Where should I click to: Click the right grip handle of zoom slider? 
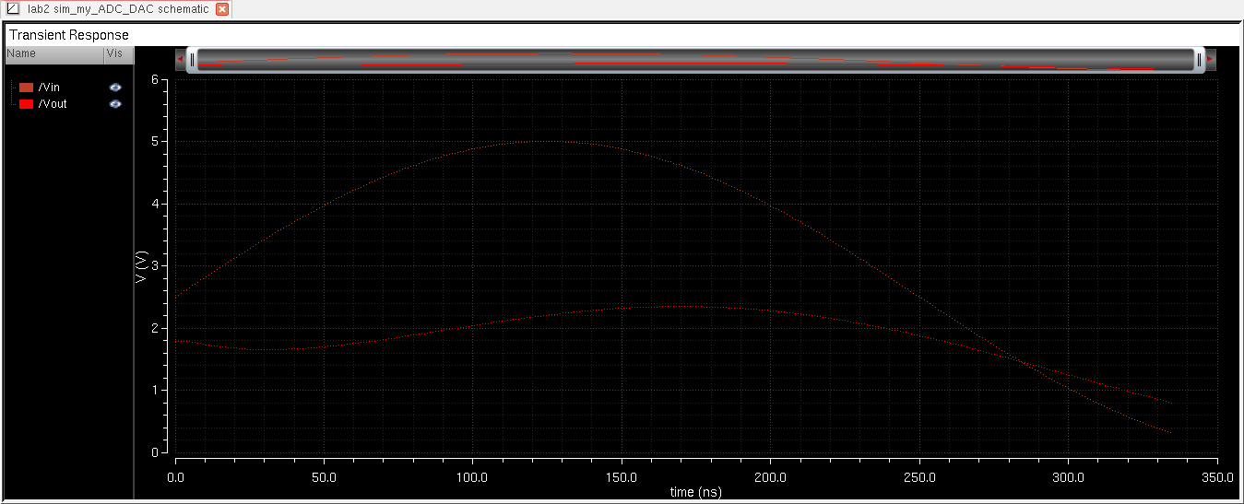pos(1199,61)
